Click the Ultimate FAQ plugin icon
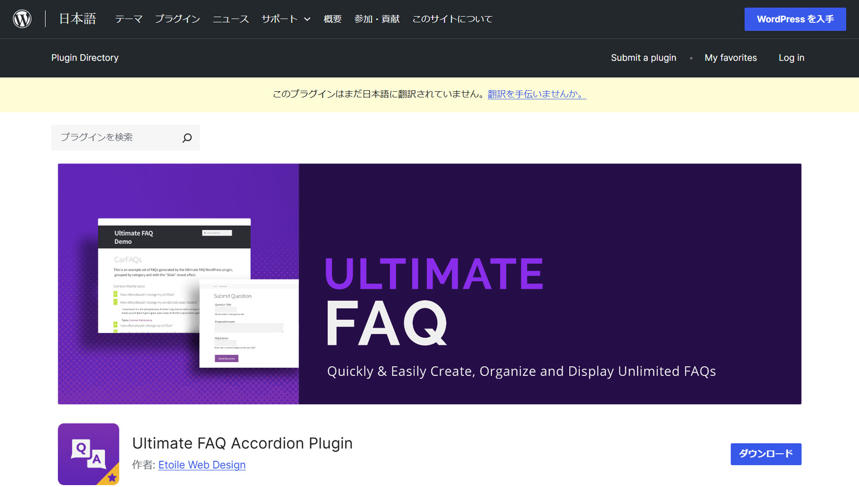The image size is (859, 487). [88, 454]
